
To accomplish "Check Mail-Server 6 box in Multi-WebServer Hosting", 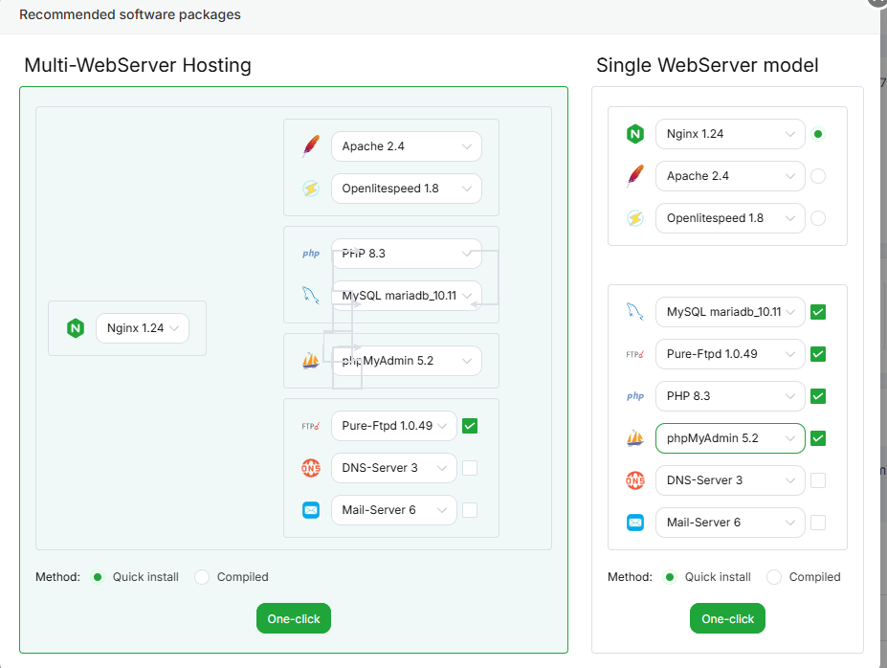I will (470, 510).
